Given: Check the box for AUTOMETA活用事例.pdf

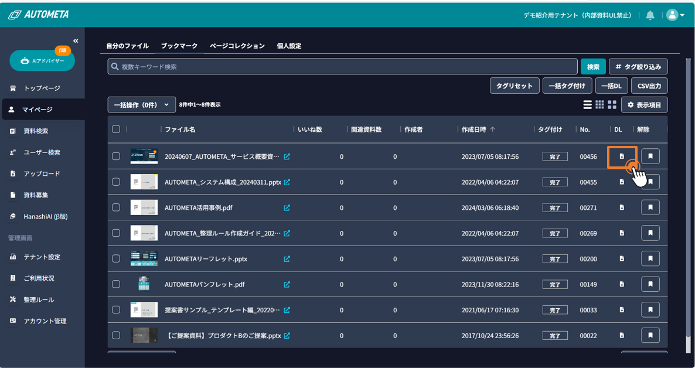Looking at the screenshot, I should pos(116,207).
